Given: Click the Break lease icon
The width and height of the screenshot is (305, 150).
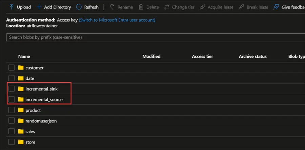Looking at the screenshot, I should (241, 7).
